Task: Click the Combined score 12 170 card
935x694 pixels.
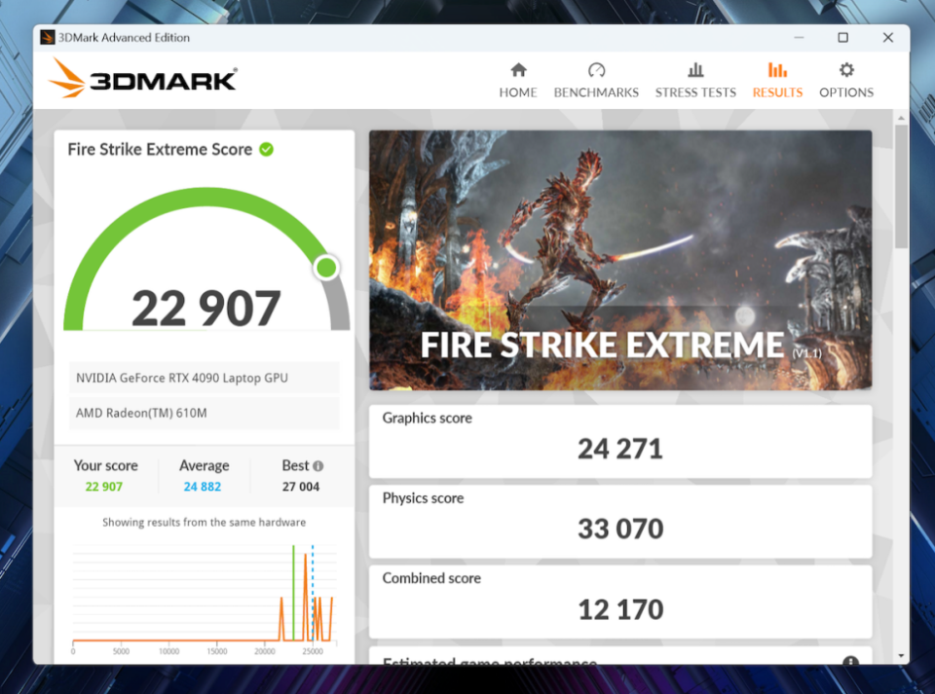Action: point(620,602)
